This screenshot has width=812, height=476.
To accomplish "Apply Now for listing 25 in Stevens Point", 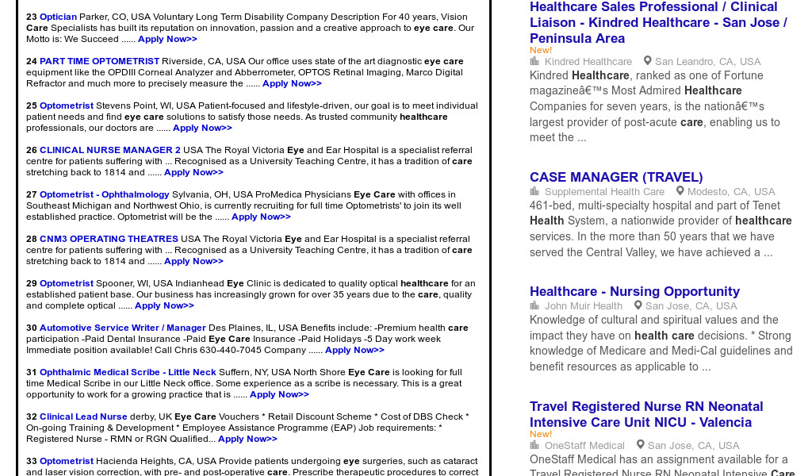I will tap(202, 129).
